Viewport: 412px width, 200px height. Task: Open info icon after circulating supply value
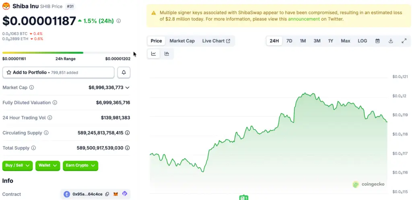click(128, 133)
